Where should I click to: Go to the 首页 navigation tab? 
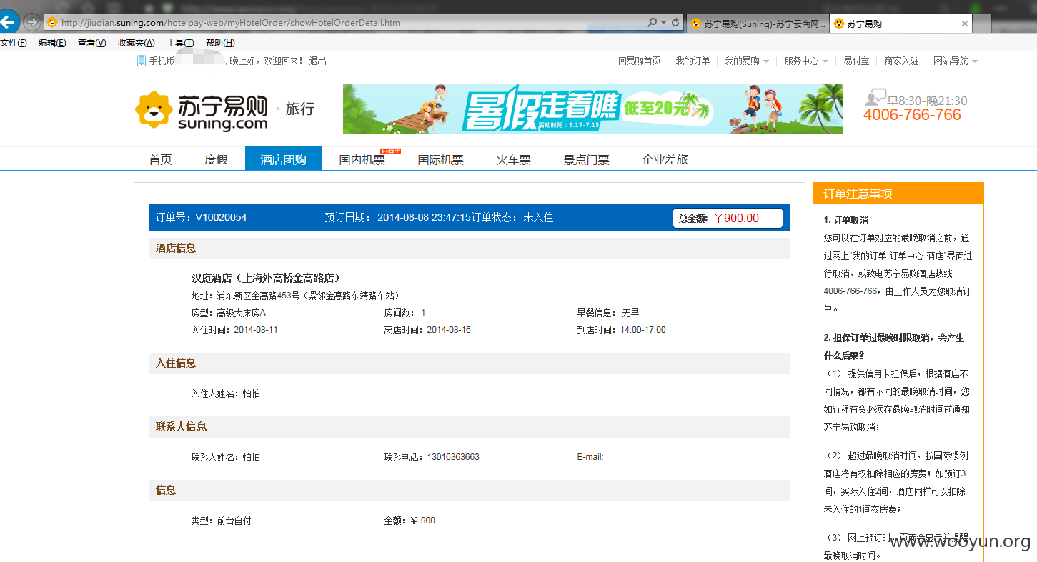tap(161, 159)
